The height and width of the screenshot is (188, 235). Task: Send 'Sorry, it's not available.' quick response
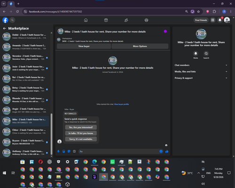click(x=81, y=139)
